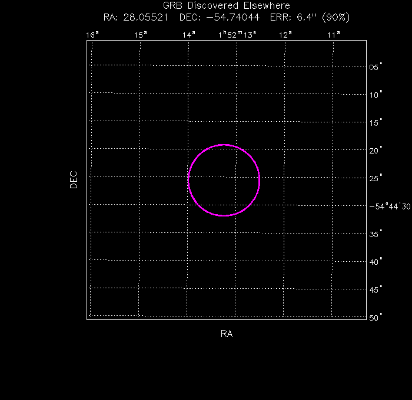Click the '40"' DEC tick label
412x400 pixels.
pyautogui.click(x=376, y=262)
